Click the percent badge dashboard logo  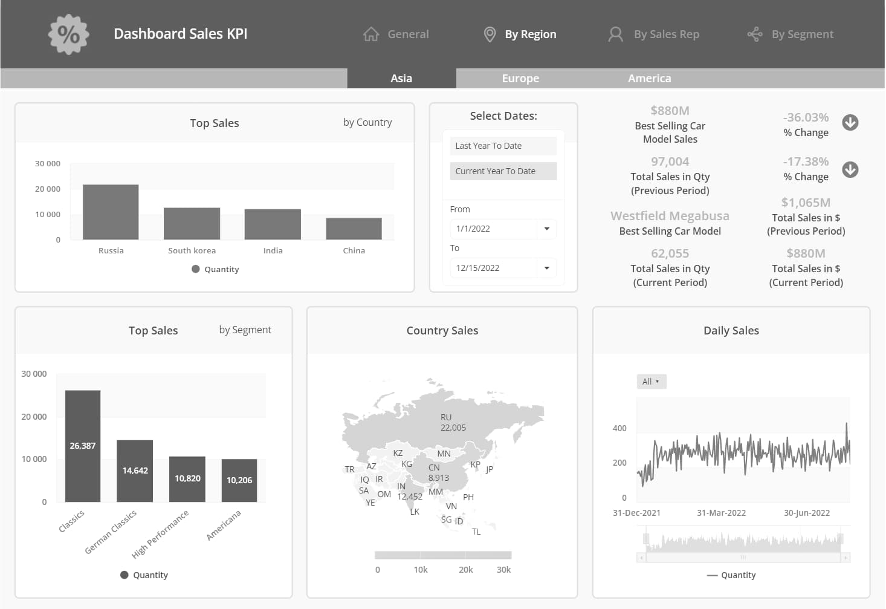pos(68,34)
